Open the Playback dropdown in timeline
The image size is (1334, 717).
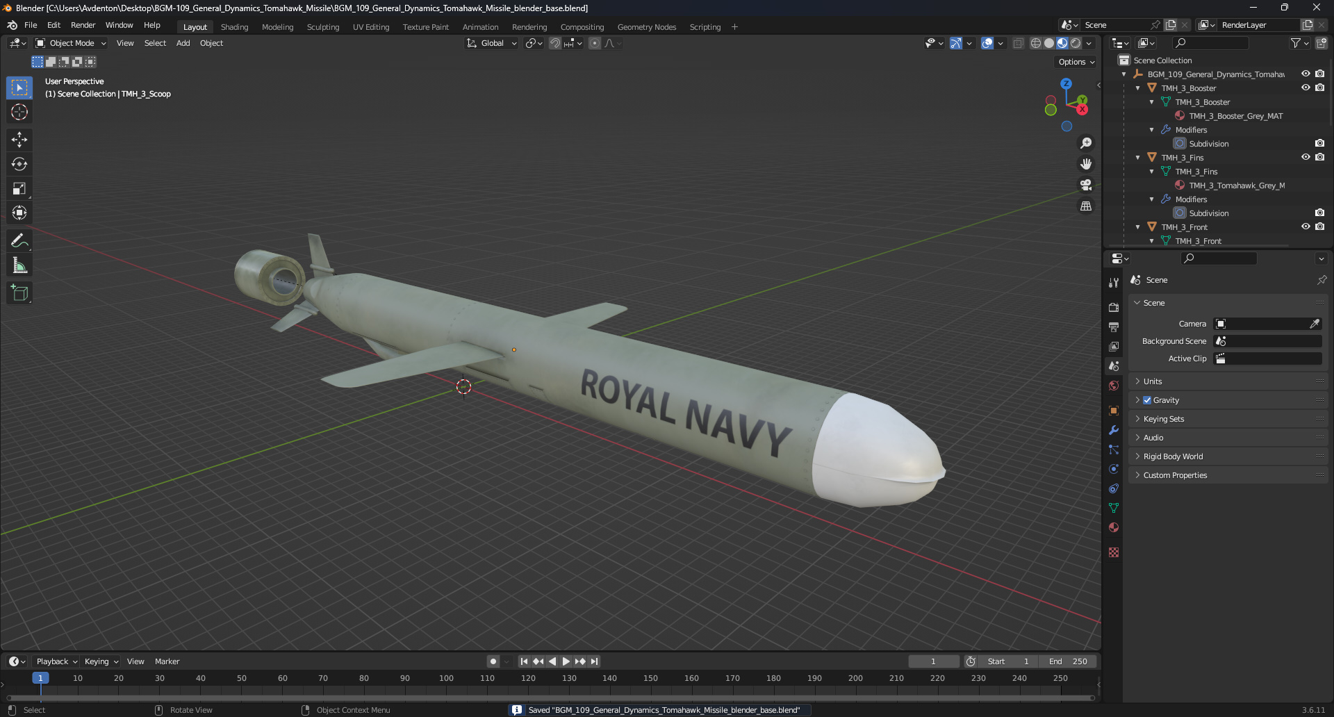(57, 661)
